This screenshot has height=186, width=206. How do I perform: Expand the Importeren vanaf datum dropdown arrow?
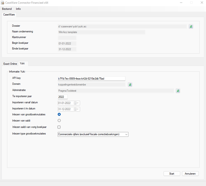pos(78,103)
